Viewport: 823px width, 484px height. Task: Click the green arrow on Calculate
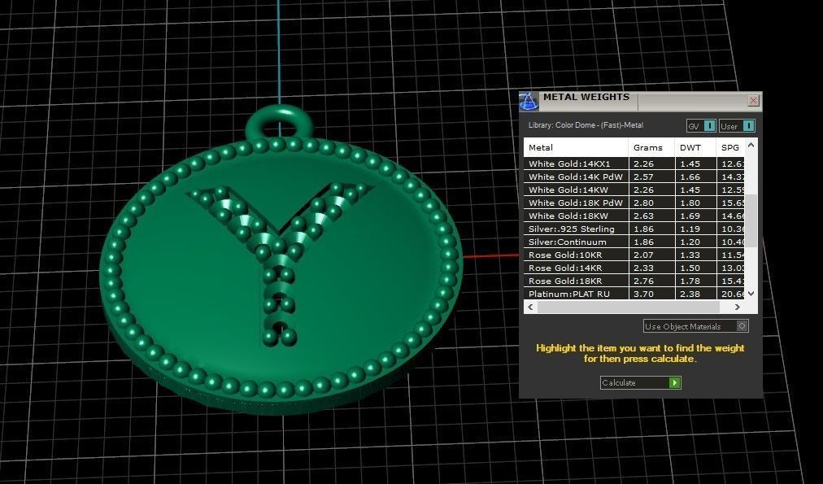tap(674, 382)
